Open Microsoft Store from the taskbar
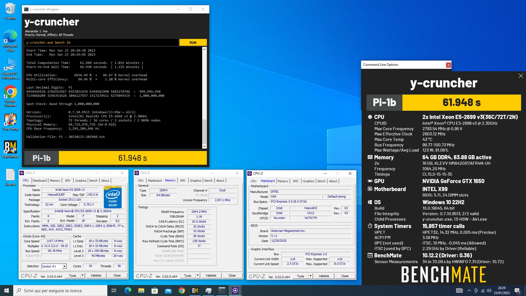 (x=155, y=291)
